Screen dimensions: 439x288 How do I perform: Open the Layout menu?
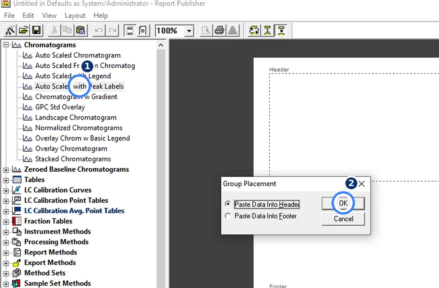pos(75,15)
